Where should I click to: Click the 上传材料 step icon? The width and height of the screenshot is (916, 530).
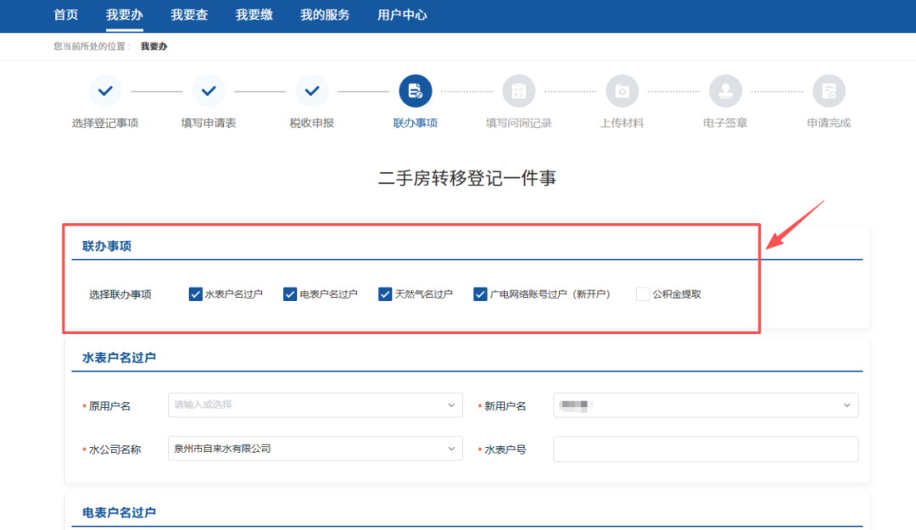(x=622, y=91)
